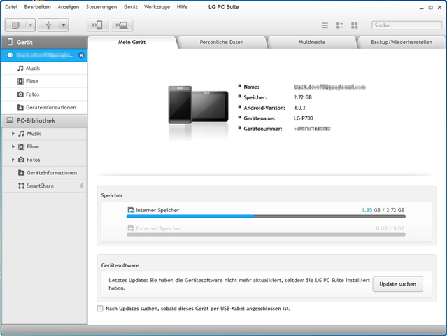Viewport: 447px width, 336px height.
Task: Open the Datei menu
Action: 11,7
